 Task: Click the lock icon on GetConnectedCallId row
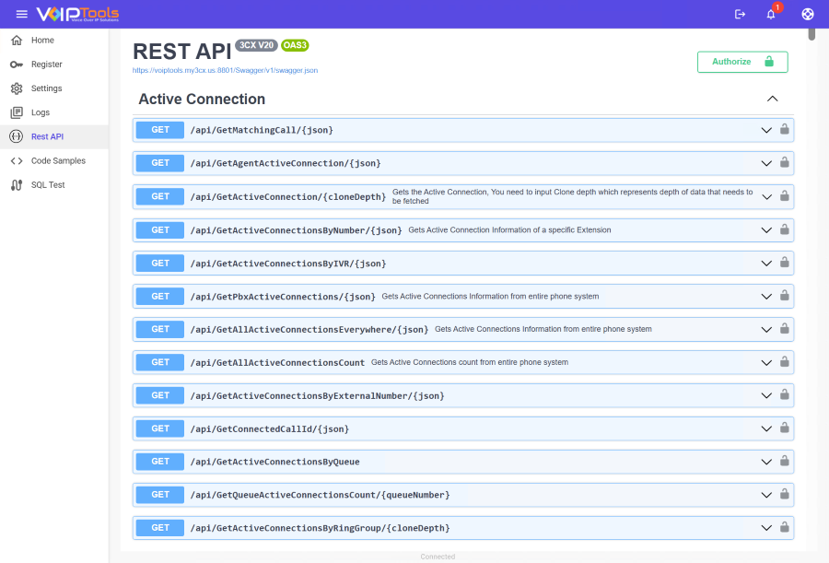[x=785, y=428]
